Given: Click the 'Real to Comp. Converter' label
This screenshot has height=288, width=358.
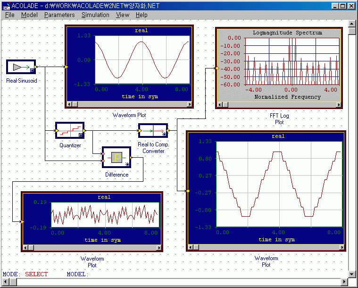Looking at the screenshot, I should (x=153, y=148).
